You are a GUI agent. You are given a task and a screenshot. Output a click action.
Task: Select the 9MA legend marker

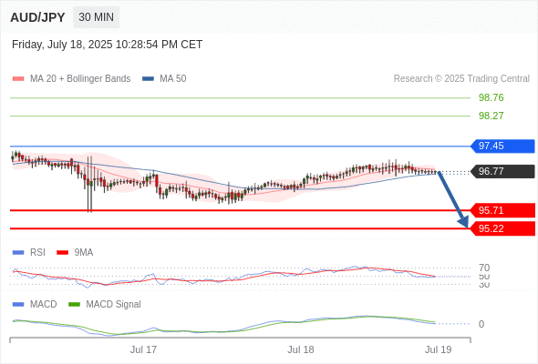tap(62, 253)
